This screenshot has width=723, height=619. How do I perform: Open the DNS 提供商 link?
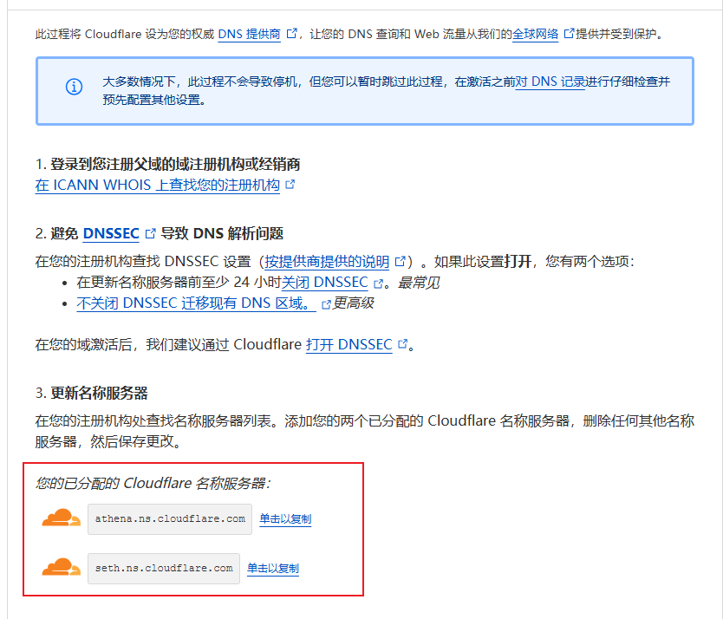[250, 34]
